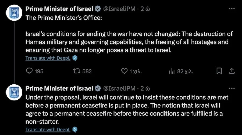Click DeepL logo icon under first tweet
This screenshot has width=242, height=135.
[x=75, y=58]
